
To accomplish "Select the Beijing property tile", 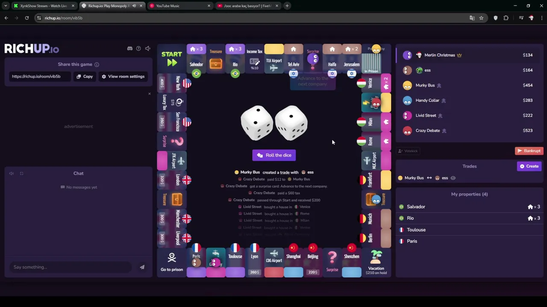I will pyautogui.click(x=313, y=263).
